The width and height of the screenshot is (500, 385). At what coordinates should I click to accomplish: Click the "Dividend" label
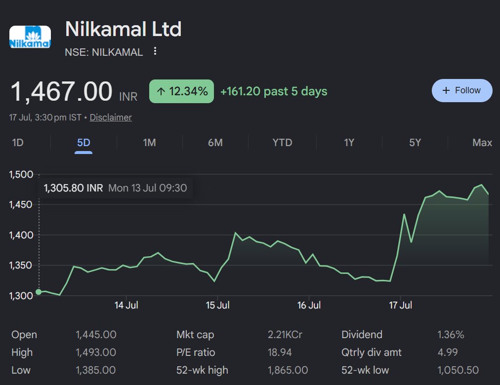(x=362, y=335)
